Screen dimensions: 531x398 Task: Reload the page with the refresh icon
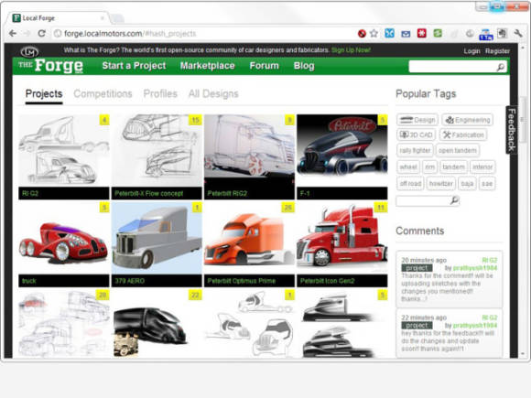coord(41,33)
